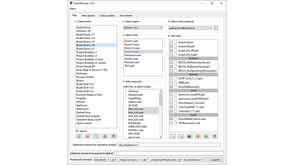
Task: Click the green add preset button
Action: [x=79, y=137]
